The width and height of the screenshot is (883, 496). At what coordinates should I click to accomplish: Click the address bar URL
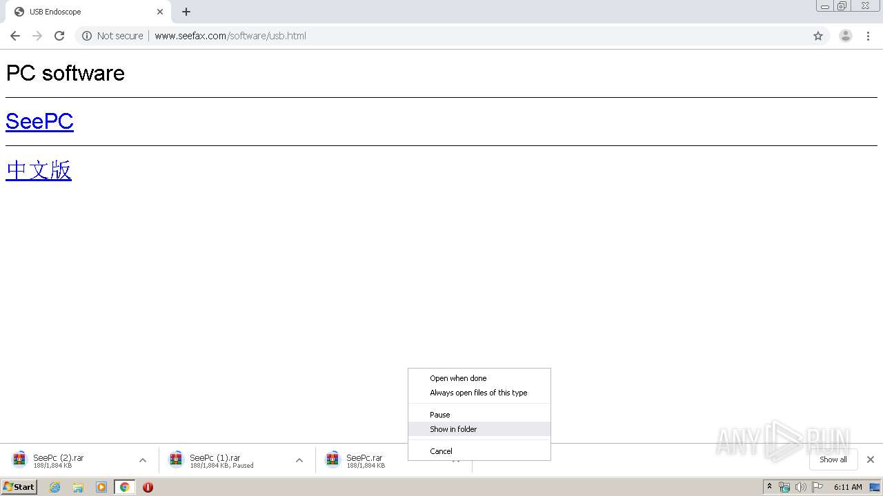[230, 36]
